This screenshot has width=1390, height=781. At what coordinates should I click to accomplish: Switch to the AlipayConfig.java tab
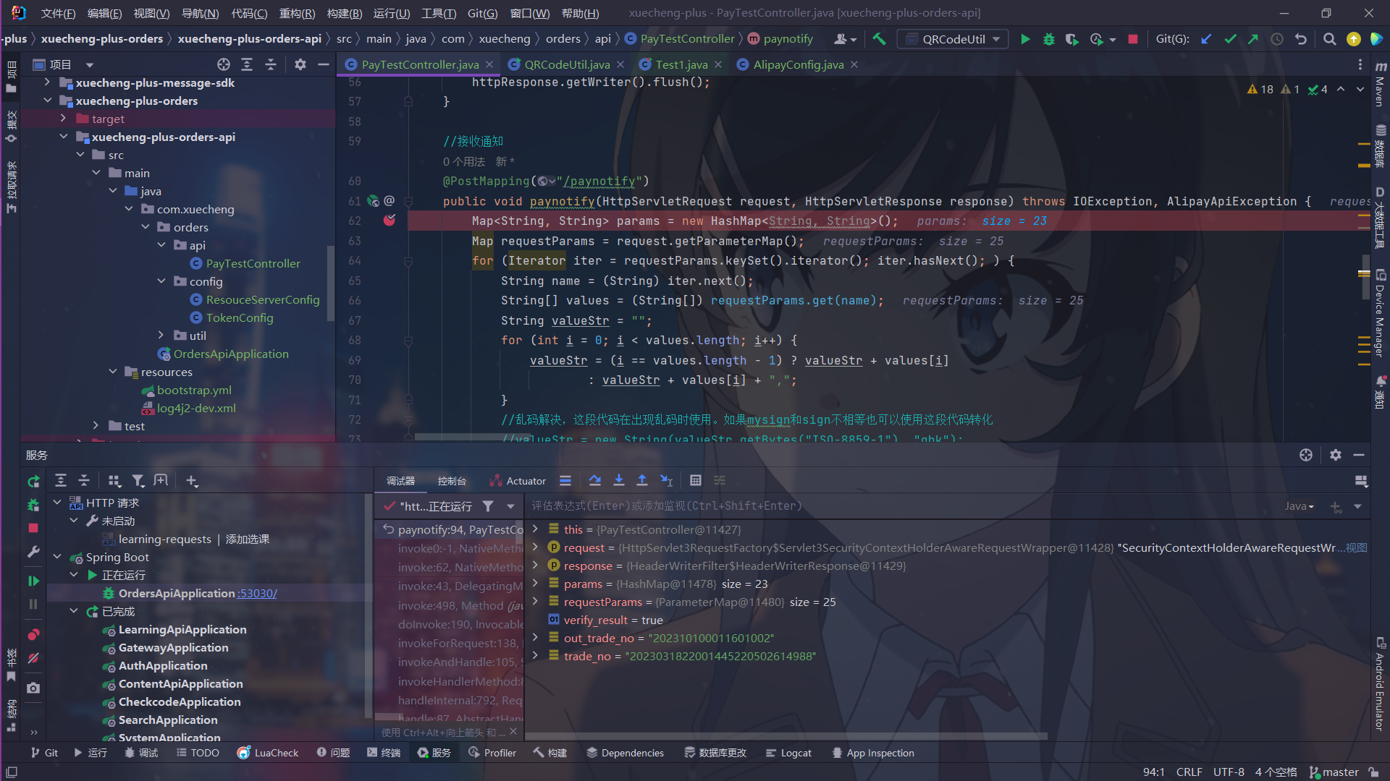[x=798, y=64]
